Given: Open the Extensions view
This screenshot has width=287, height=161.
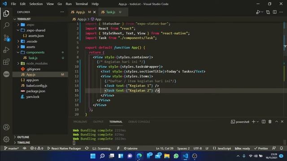Looking at the screenshot, I should [x=6, y=62].
